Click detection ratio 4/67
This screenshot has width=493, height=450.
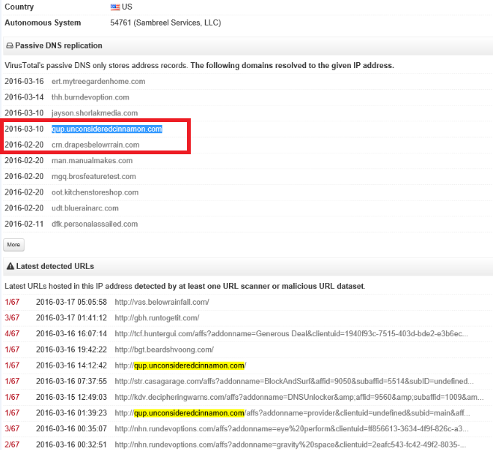coord(12,333)
